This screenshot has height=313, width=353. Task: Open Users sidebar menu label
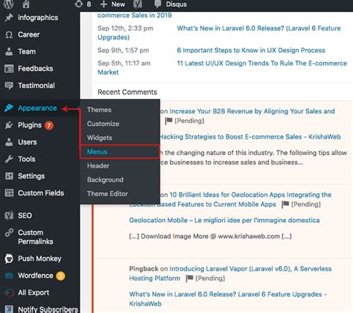click(28, 142)
